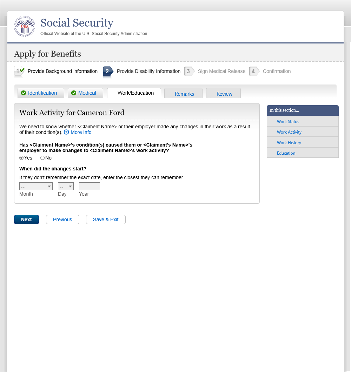Click the More Info question mark icon
Viewport: 351px width, 372px height.
coord(66,132)
